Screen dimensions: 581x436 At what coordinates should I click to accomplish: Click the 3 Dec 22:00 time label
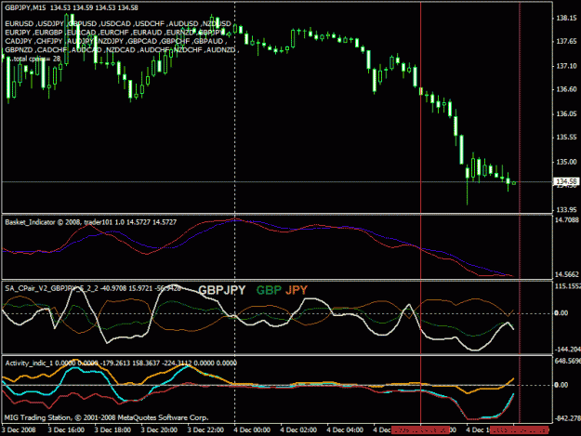205,430
